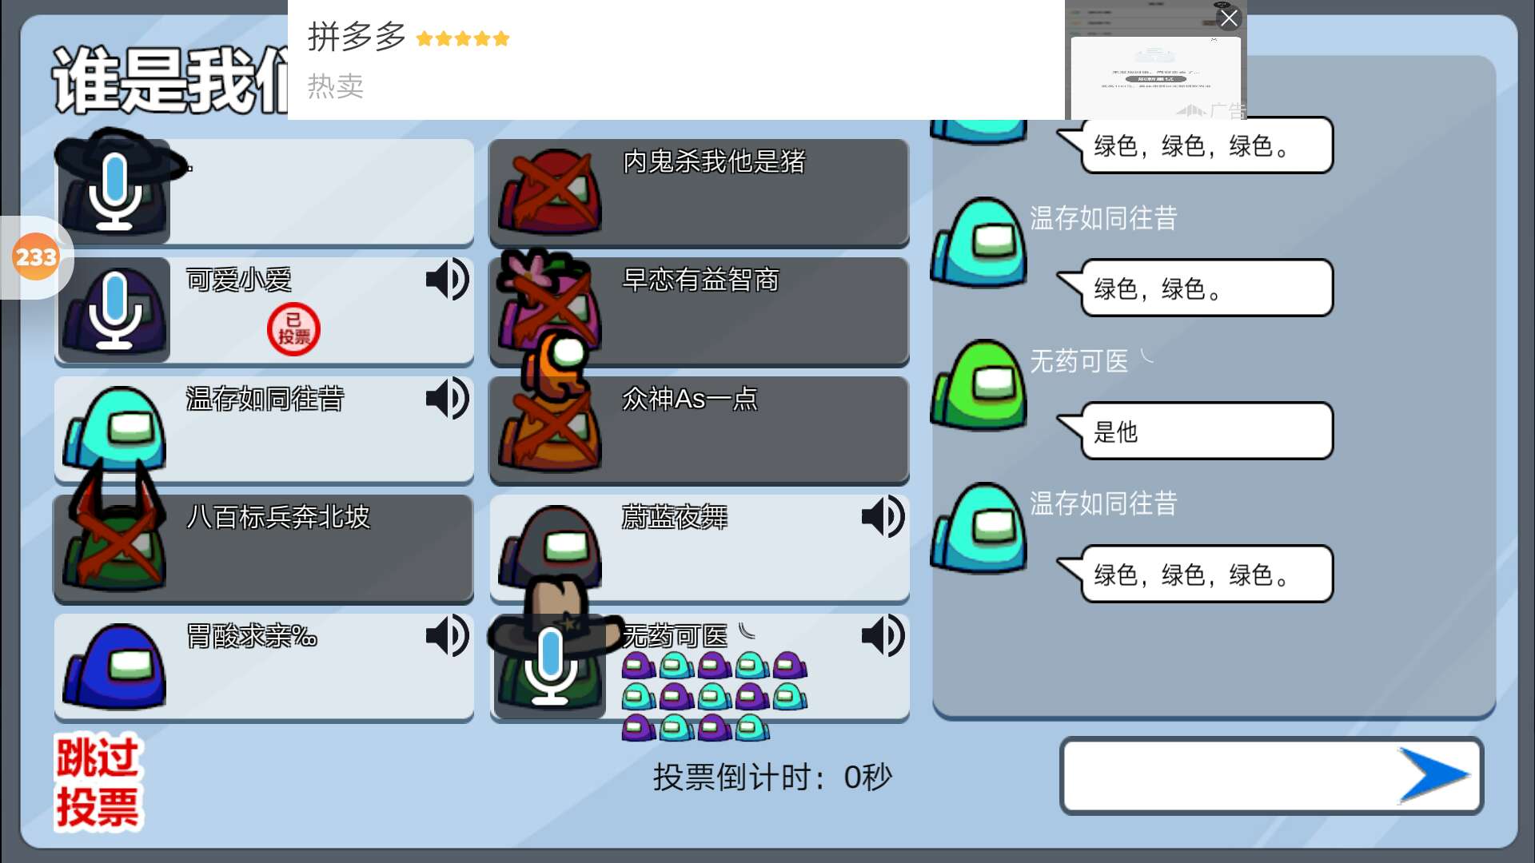Toggle speaker icon for 蔚蓝夜舞

(883, 516)
